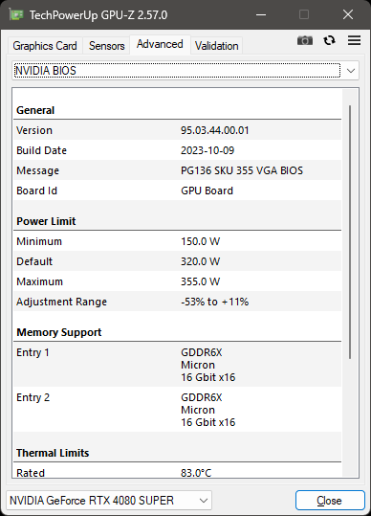Image resolution: width=371 pixels, height=516 pixels.
Task: Click the GPU-Z app icon in title bar
Action: (x=16, y=14)
